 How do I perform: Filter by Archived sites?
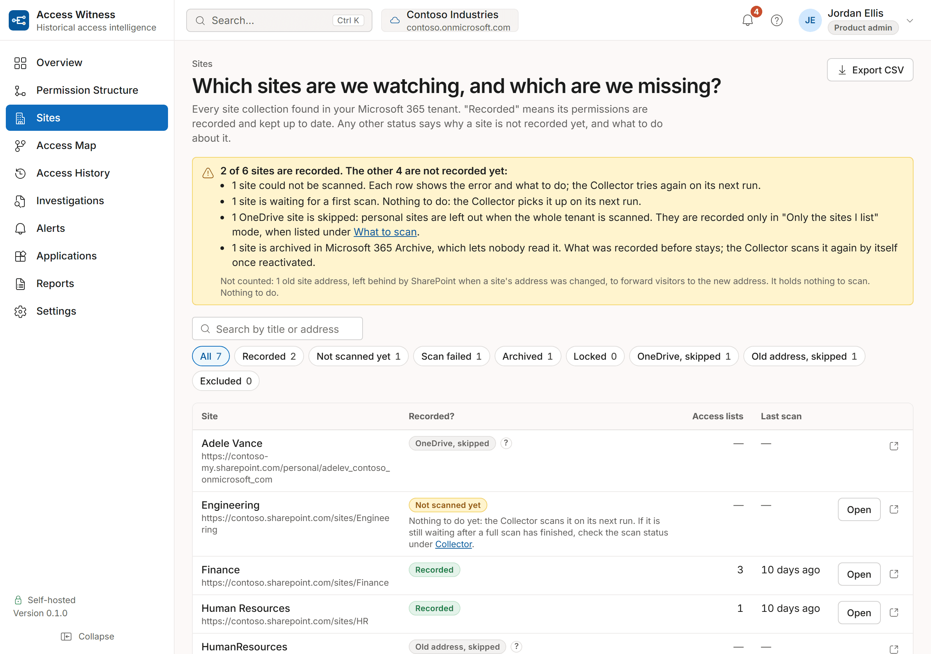(x=528, y=356)
